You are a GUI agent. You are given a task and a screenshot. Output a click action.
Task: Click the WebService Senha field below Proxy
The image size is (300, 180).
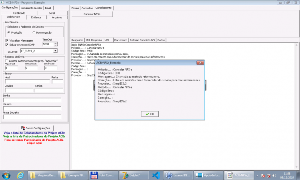coord(32,100)
